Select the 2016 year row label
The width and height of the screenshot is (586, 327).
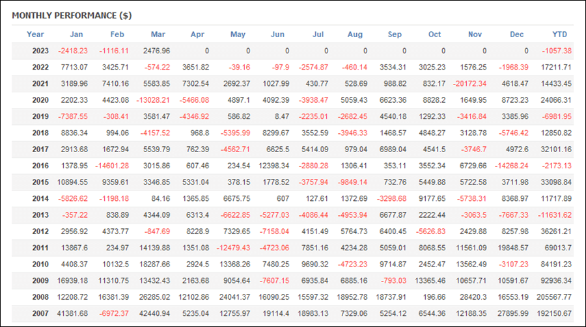point(40,166)
